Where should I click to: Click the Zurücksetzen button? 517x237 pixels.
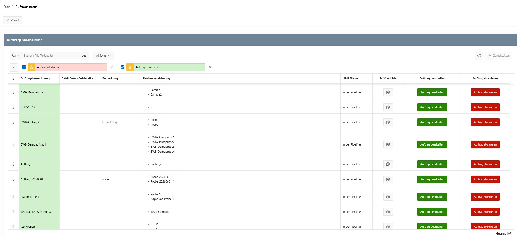(x=498, y=56)
